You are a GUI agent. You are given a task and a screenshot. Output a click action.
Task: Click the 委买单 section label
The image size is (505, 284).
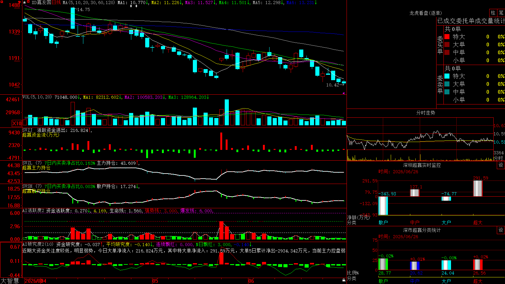440,44
